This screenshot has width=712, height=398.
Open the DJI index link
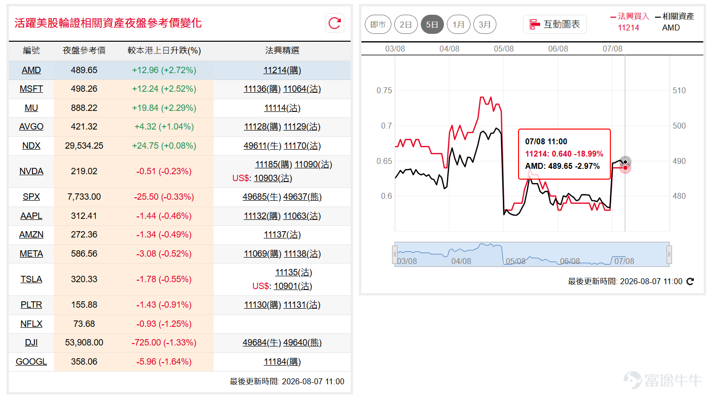click(x=31, y=343)
